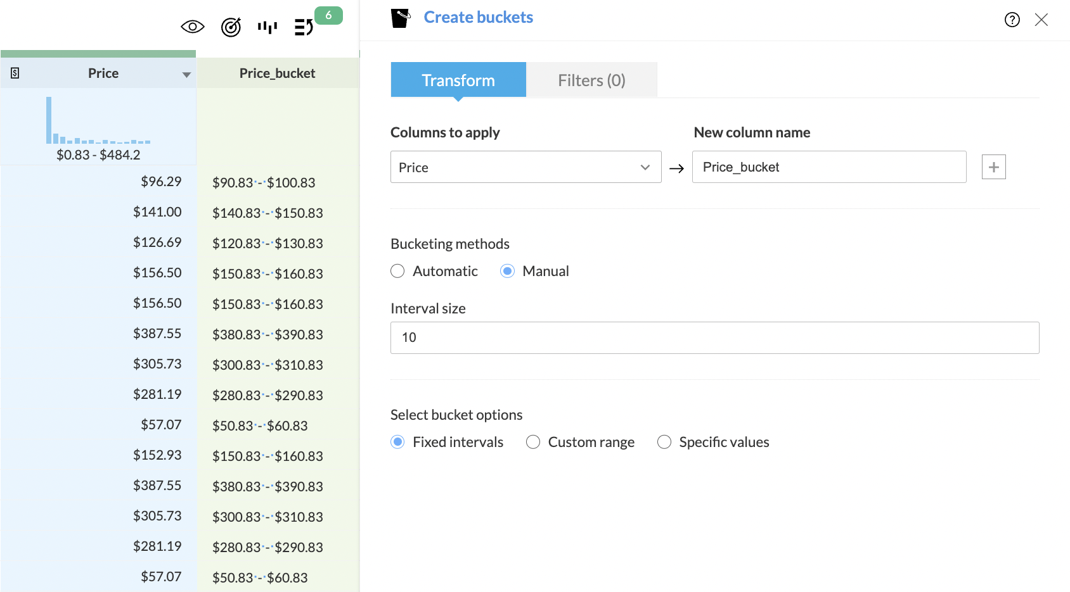Click the eye preview icon
Screen dimensions: 1070x592
[192, 27]
